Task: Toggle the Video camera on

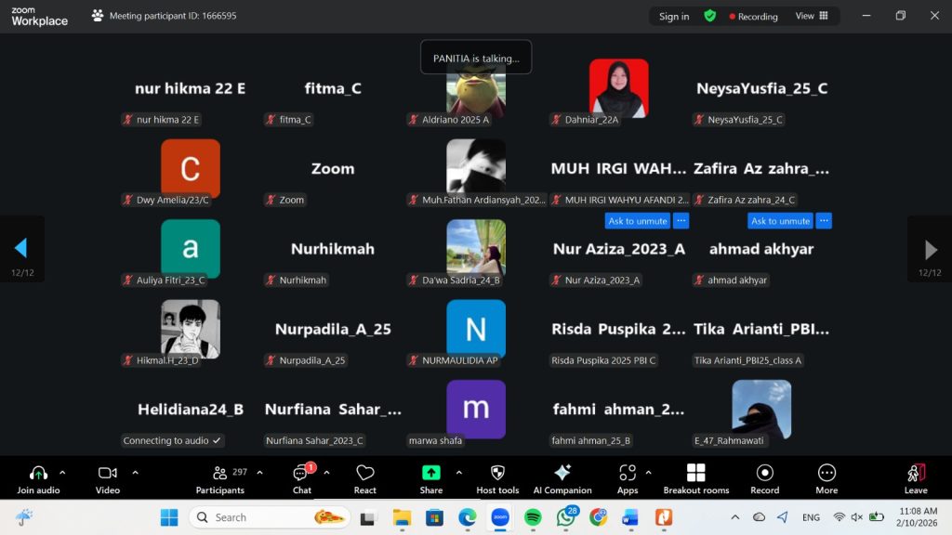Action: coord(108,477)
